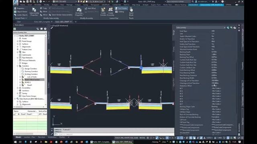Launch Create Assembly tool
Image resolution: width=257 pixels, height=144 pixels.
[111, 12]
